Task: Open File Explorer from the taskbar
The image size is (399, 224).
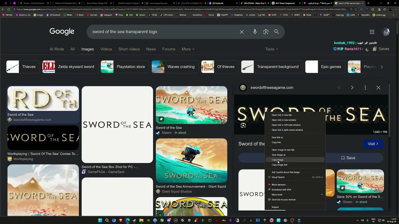Action: [141, 221]
